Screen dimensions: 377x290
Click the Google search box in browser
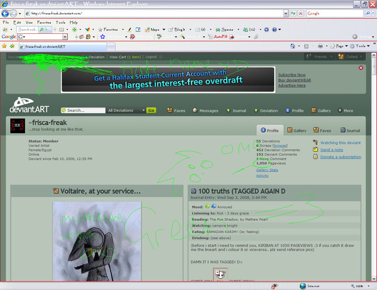(335, 13)
